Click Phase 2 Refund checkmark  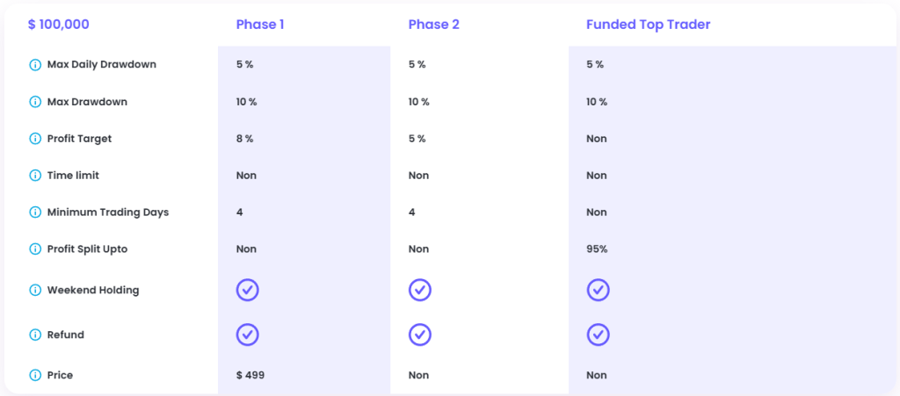419,335
